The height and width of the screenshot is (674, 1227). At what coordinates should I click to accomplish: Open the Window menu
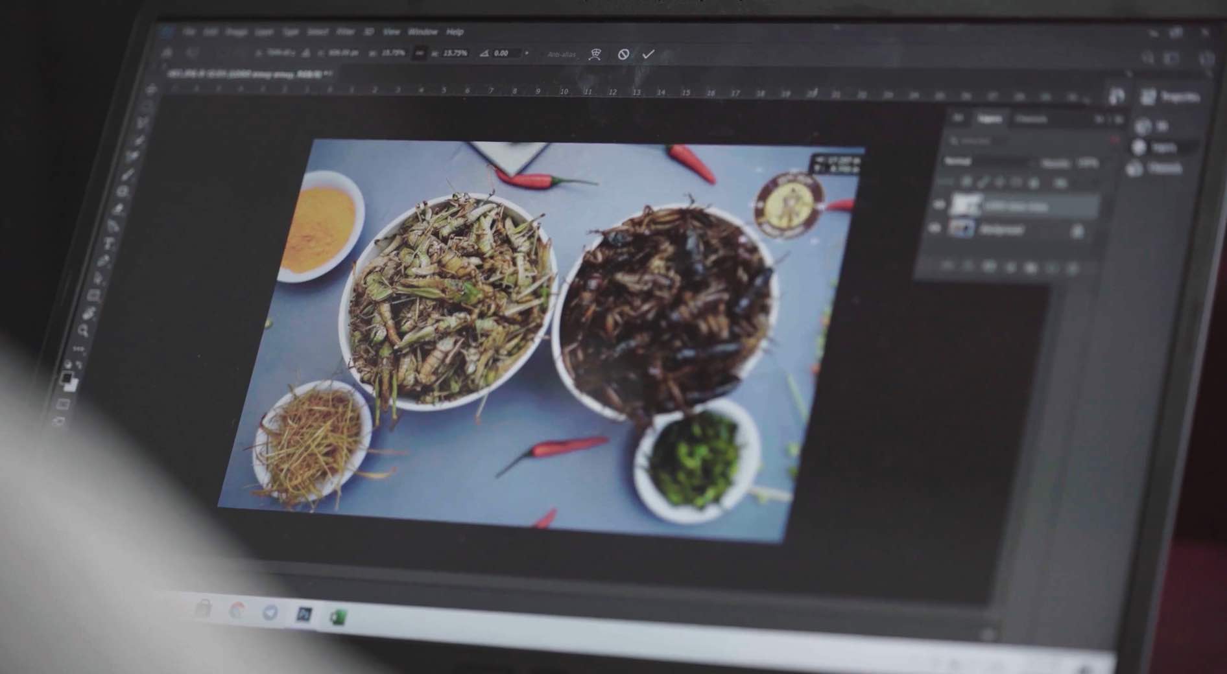423,32
